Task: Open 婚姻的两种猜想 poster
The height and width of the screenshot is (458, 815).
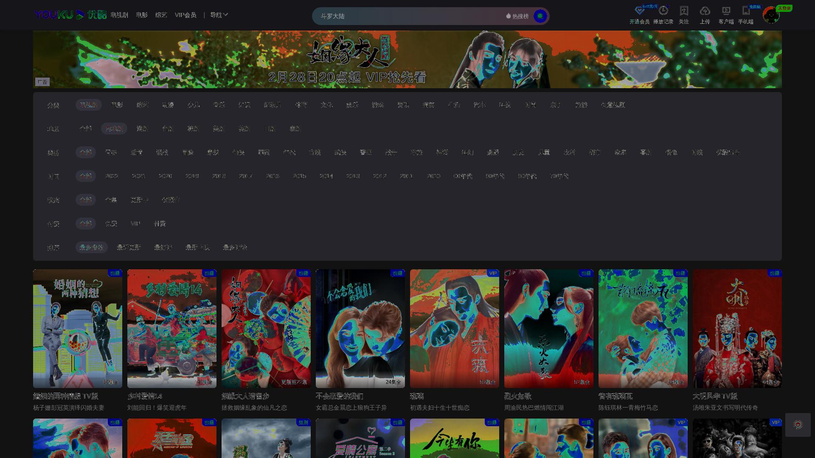Action: [78, 329]
